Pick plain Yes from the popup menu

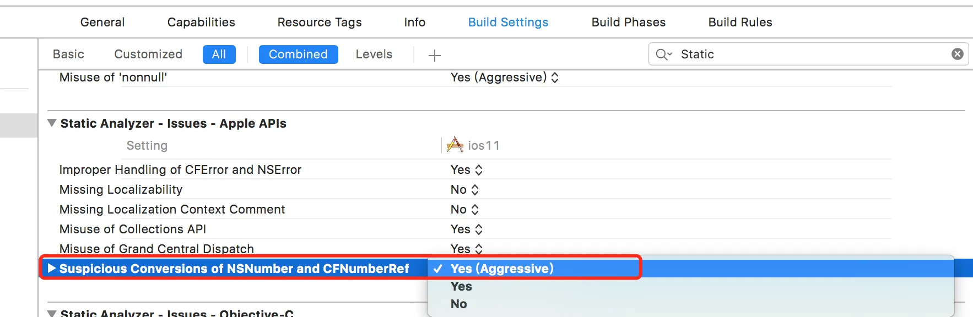click(461, 286)
